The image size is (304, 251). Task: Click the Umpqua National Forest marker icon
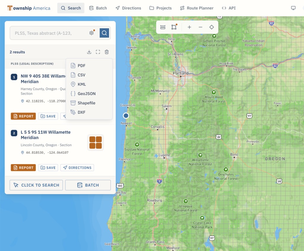click(186, 201)
